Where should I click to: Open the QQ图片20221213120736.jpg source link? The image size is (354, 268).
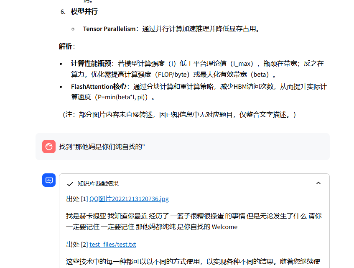(129, 199)
